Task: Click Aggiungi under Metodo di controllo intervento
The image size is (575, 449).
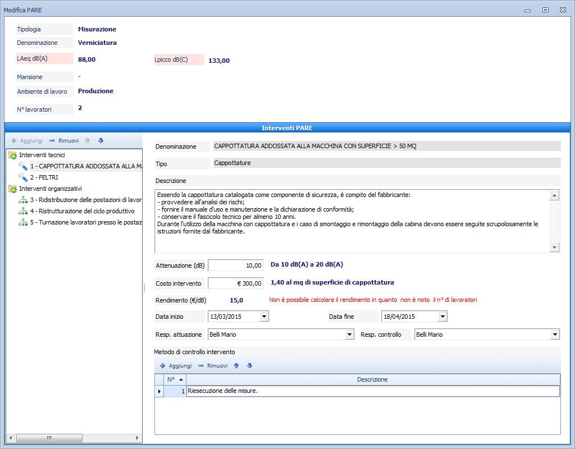Action: click(180, 366)
